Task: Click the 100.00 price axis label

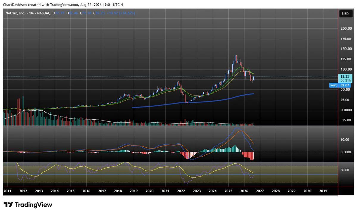Action: pyautogui.click(x=346, y=69)
